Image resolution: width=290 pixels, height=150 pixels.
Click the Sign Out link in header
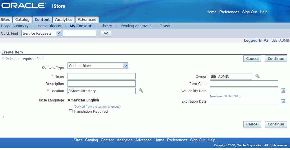point(249,12)
